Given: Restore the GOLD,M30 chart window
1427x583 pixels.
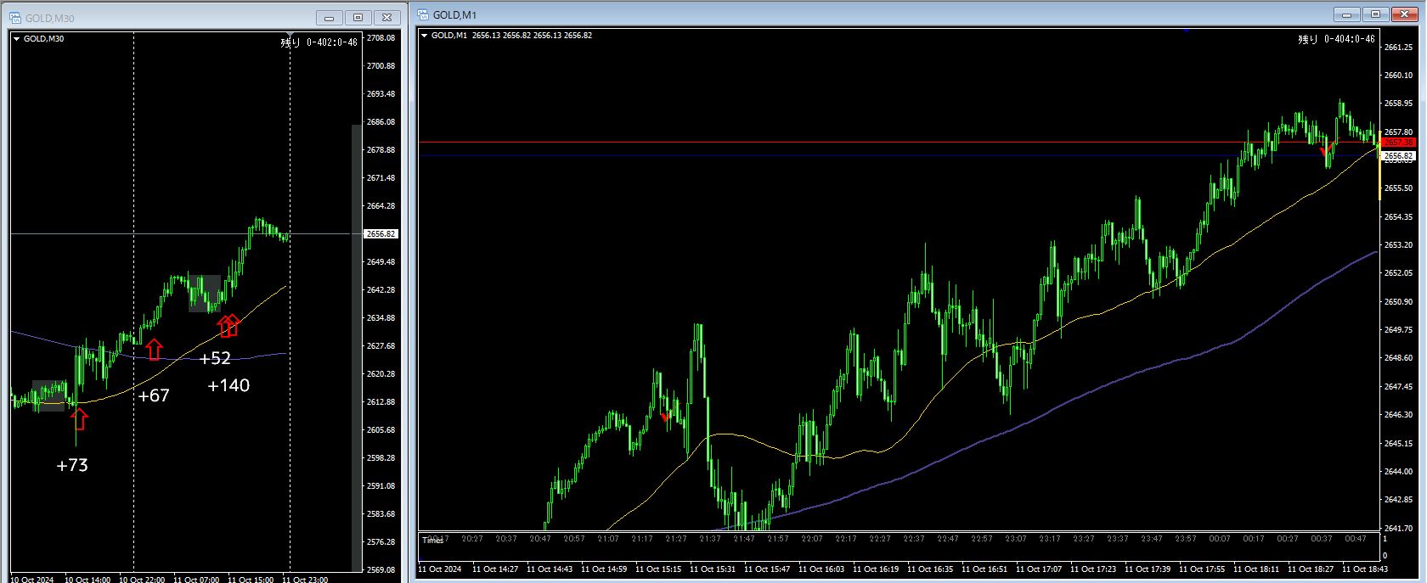Looking at the screenshot, I should tap(358, 18).
